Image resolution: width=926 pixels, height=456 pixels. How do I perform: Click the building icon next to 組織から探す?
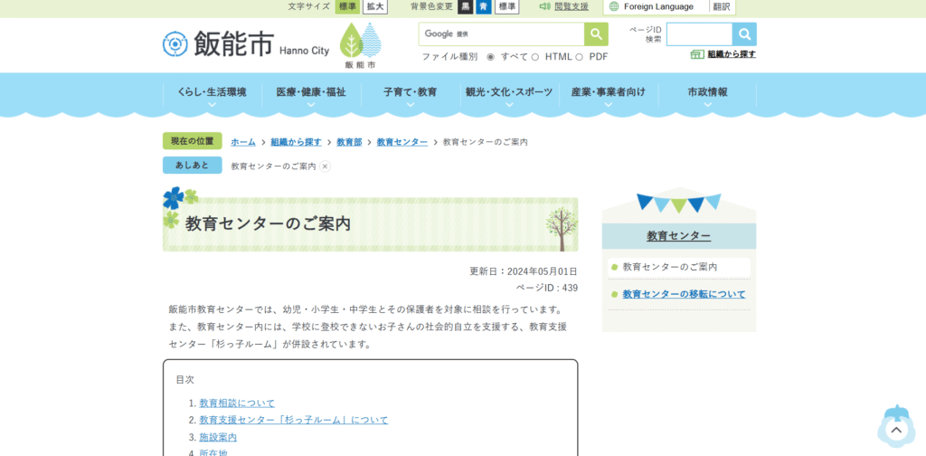click(x=696, y=54)
